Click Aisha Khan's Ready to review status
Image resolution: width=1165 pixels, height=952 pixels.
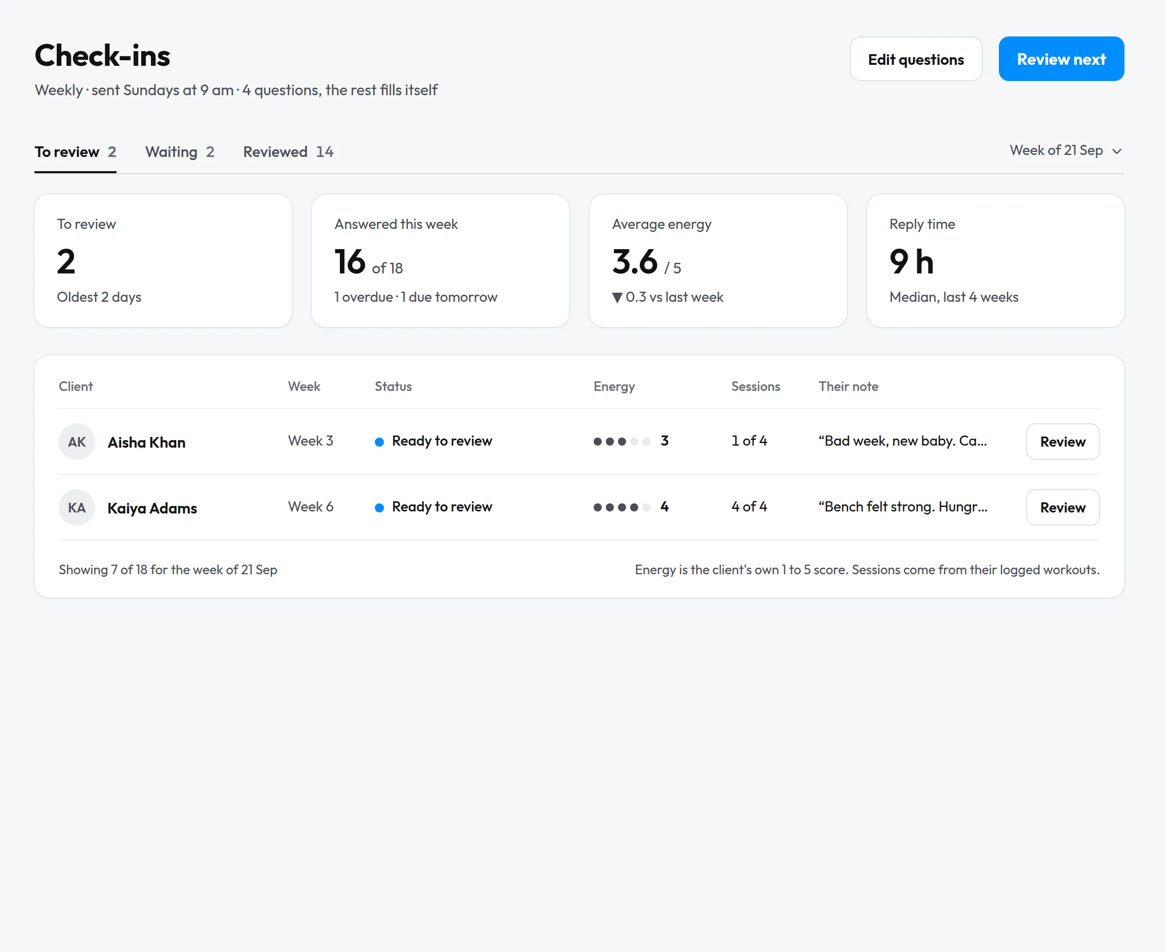click(x=433, y=441)
